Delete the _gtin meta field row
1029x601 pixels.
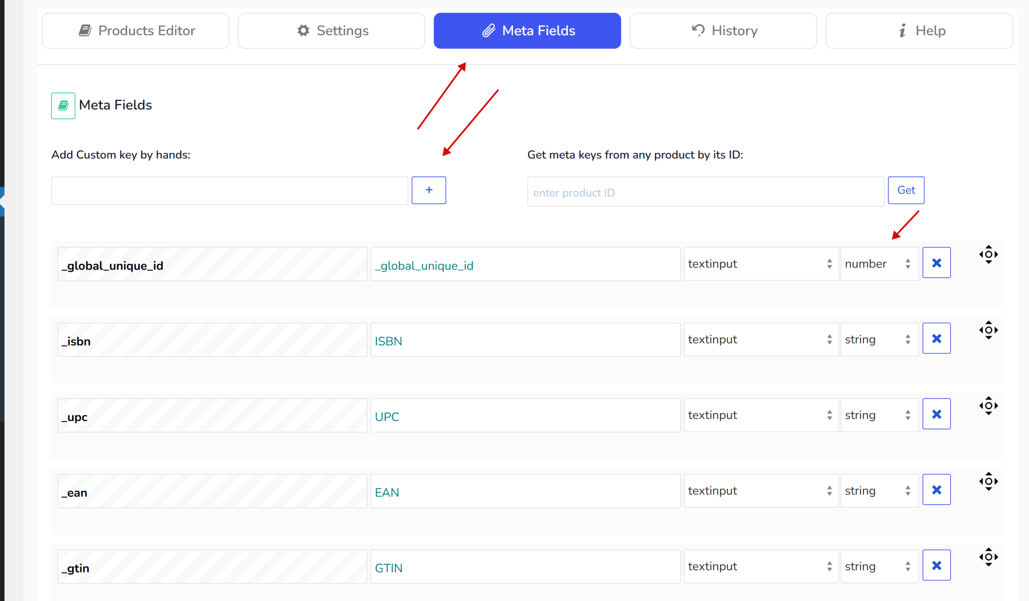tap(936, 565)
